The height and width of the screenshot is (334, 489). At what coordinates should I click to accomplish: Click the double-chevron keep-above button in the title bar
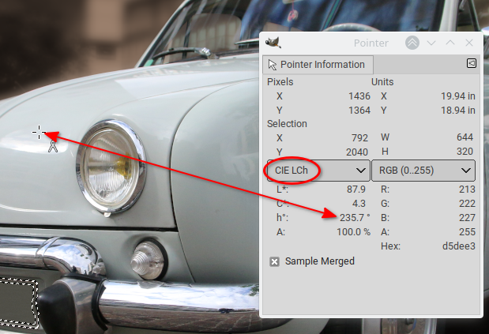pos(412,43)
